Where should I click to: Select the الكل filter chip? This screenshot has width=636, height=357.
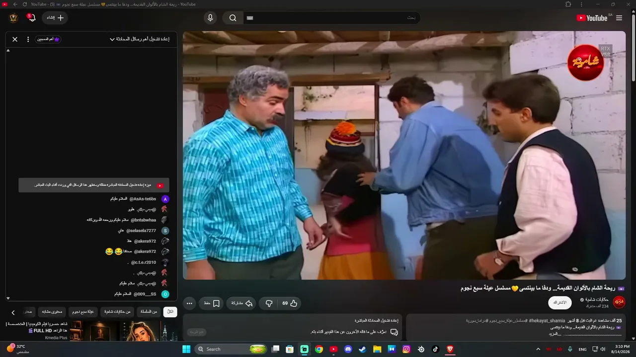click(x=170, y=312)
